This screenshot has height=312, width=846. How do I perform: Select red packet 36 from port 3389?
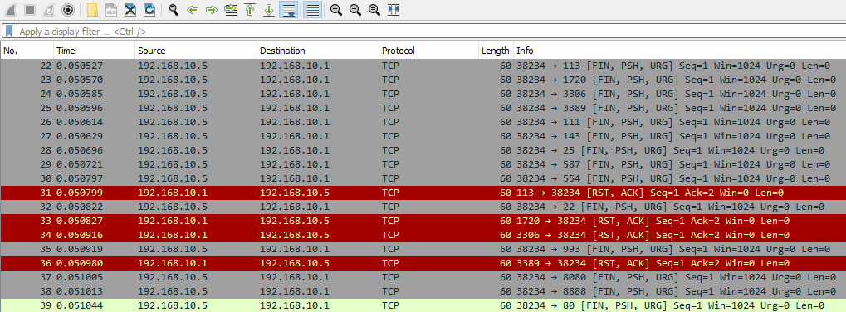(423, 263)
